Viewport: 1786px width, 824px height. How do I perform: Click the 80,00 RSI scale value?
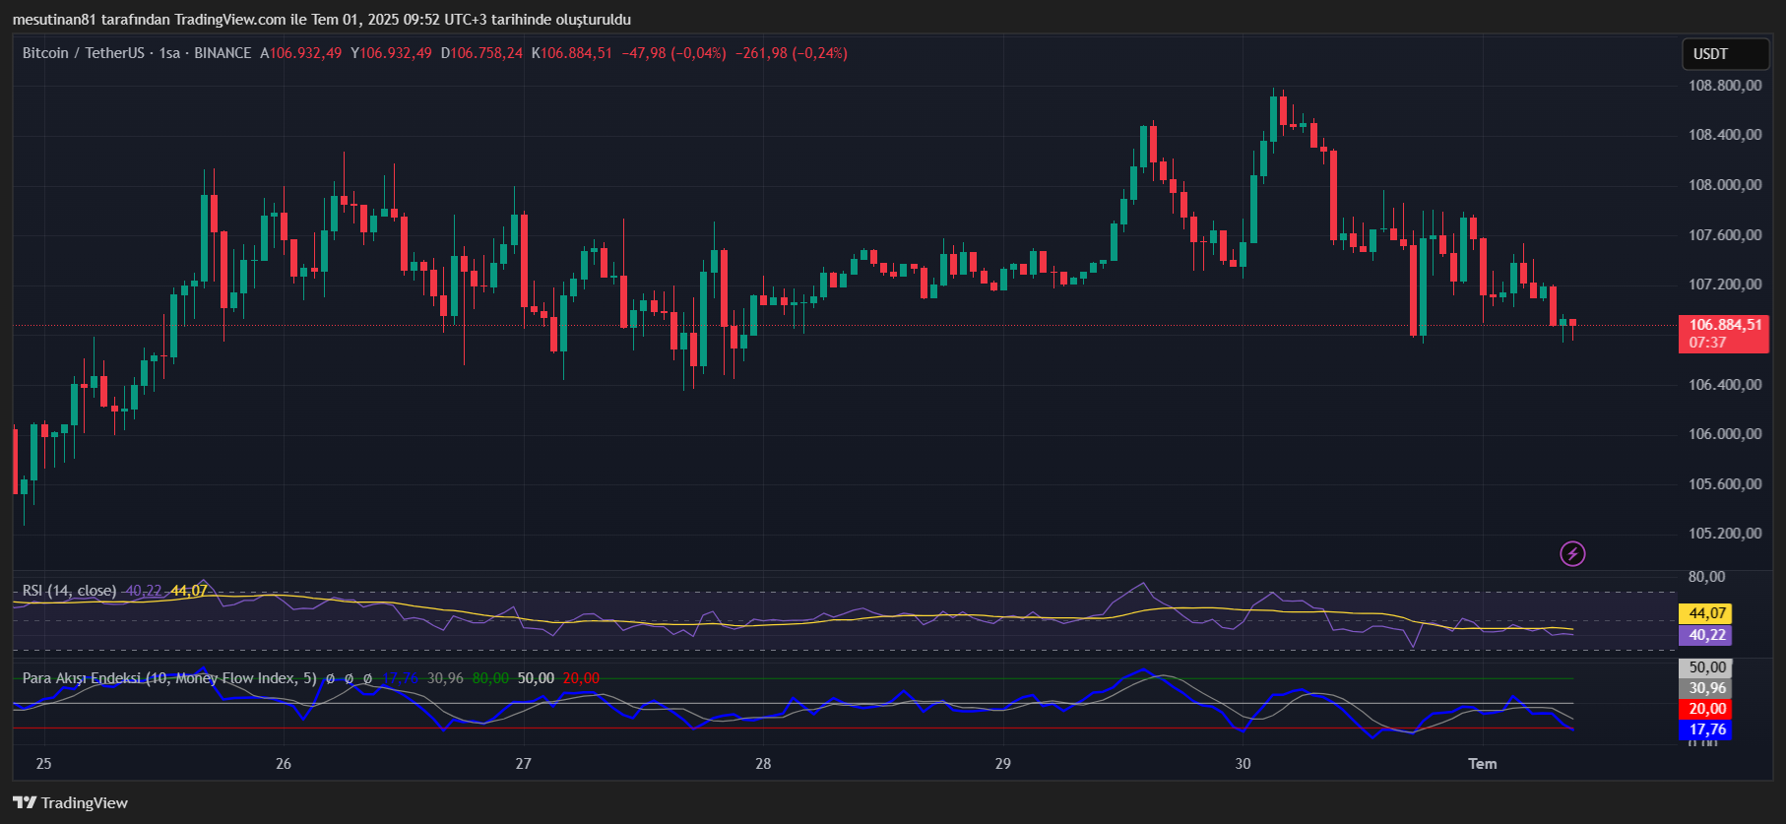pyautogui.click(x=1706, y=577)
